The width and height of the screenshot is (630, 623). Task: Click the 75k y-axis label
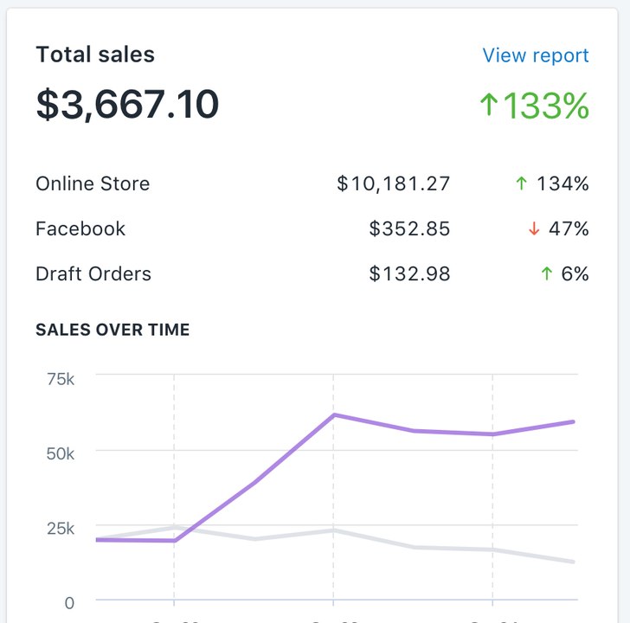(61, 379)
